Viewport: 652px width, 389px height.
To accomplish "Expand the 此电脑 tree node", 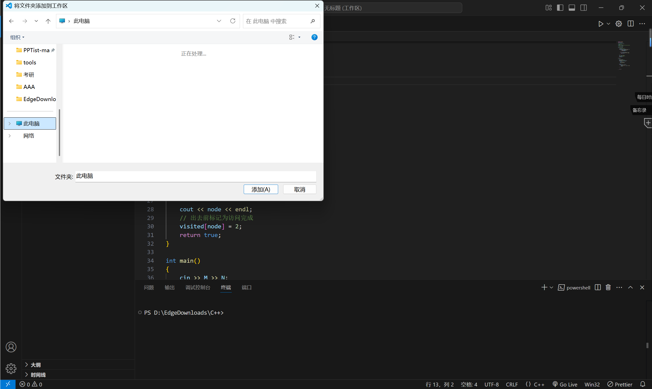I will pyautogui.click(x=10, y=123).
